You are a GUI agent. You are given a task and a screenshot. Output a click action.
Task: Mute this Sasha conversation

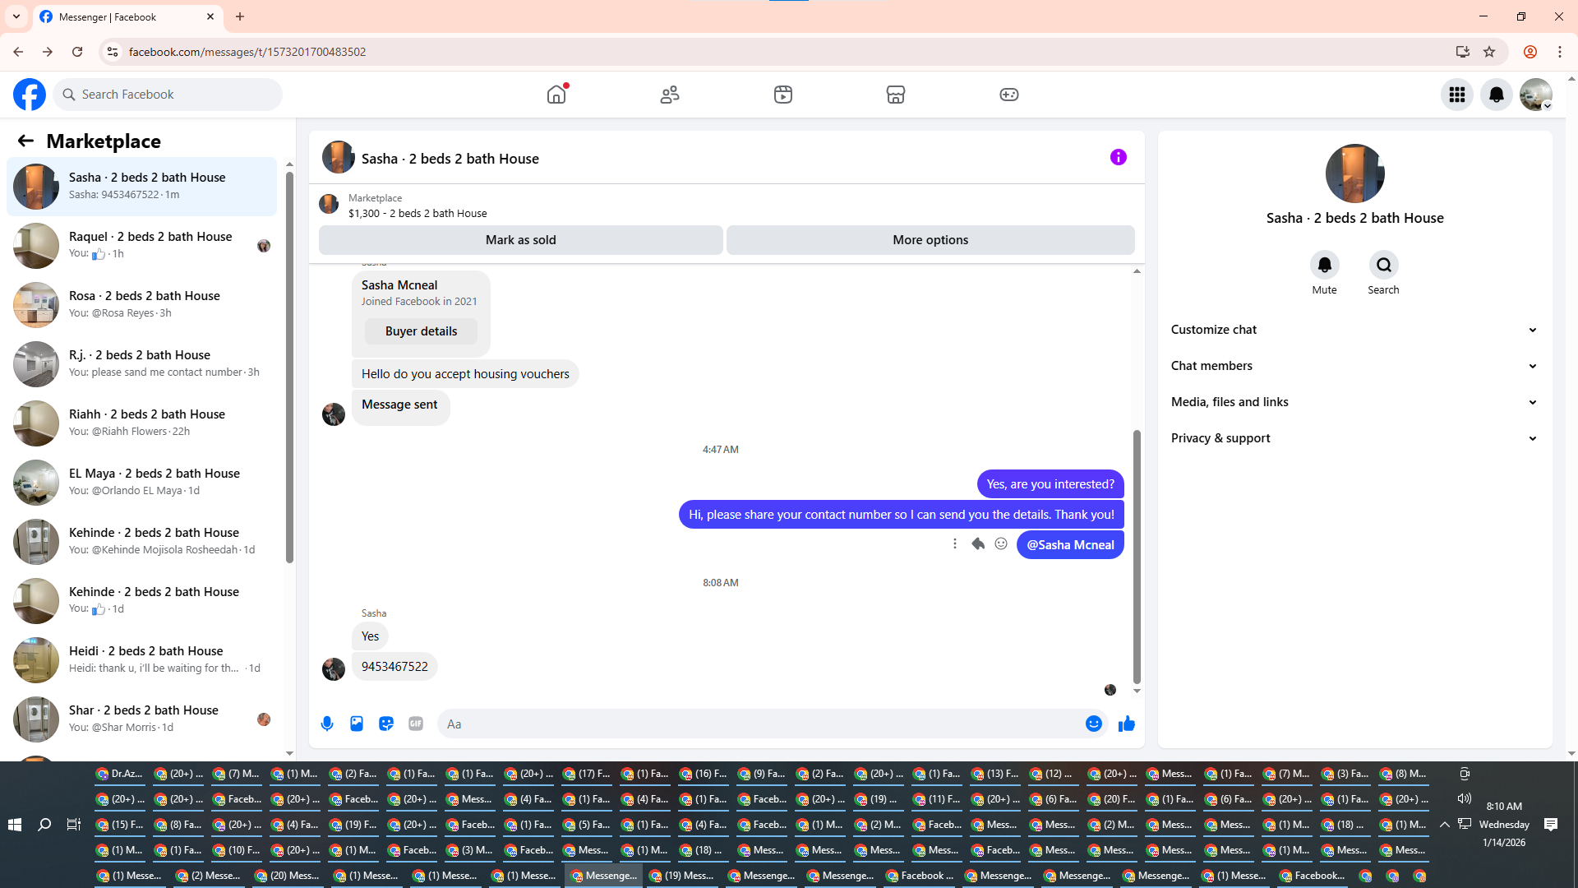coord(1324,265)
